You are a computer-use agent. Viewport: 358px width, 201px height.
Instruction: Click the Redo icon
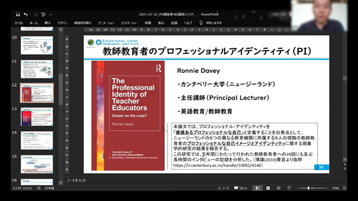[x=35, y=15]
